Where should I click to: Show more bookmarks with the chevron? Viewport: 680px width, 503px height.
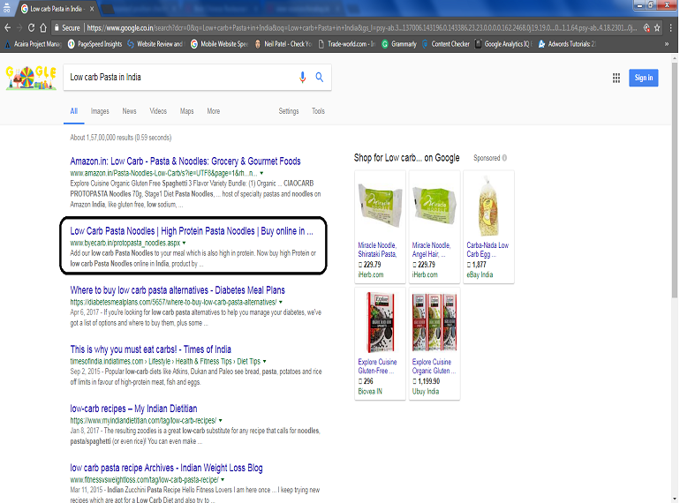pos(667,44)
